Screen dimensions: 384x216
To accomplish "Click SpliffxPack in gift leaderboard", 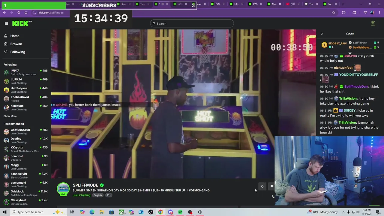I will coord(360,43).
